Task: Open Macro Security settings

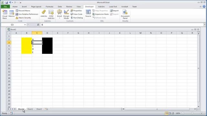Action: coord(23,18)
